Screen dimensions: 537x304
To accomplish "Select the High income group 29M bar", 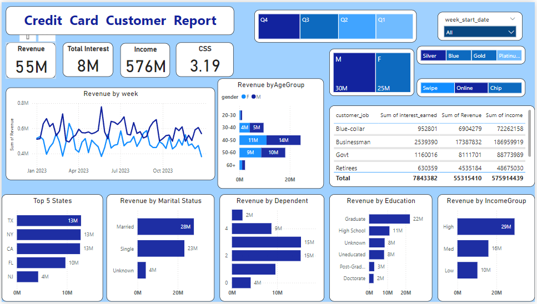I will pos(486,227).
